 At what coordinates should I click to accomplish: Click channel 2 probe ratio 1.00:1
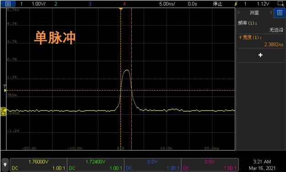pyautogui.click(x=116, y=168)
